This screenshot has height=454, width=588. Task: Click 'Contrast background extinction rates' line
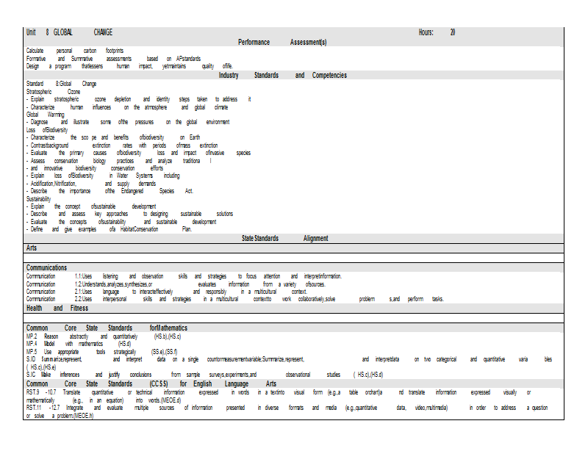122,145
